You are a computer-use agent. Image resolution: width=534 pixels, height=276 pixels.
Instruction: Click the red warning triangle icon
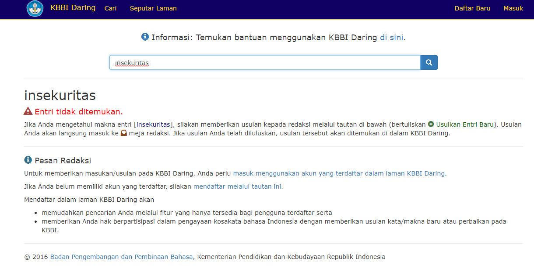(x=28, y=111)
